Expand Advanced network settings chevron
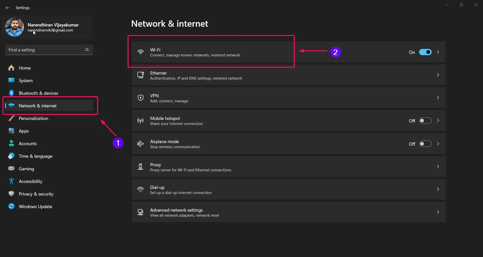The width and height of the screenshot is (483, 257). pyautogui.click(x=438, y=212)
